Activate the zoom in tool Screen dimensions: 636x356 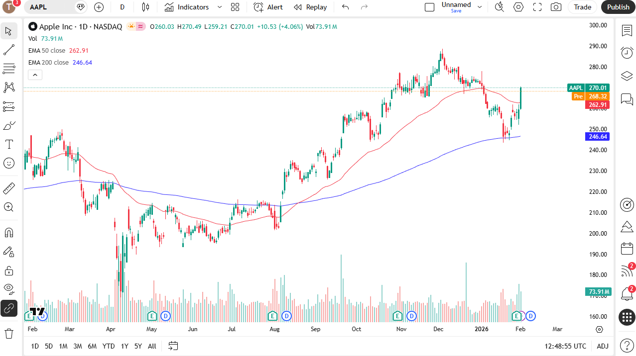8,207
